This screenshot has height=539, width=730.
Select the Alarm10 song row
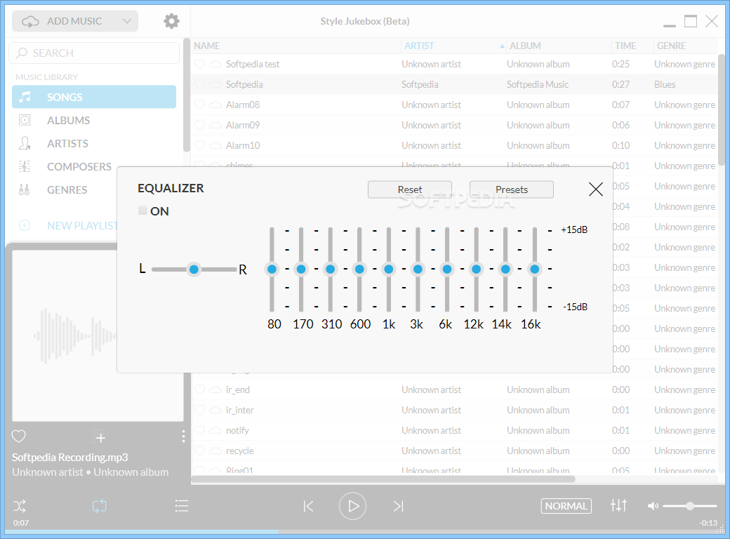click(453, 145)
